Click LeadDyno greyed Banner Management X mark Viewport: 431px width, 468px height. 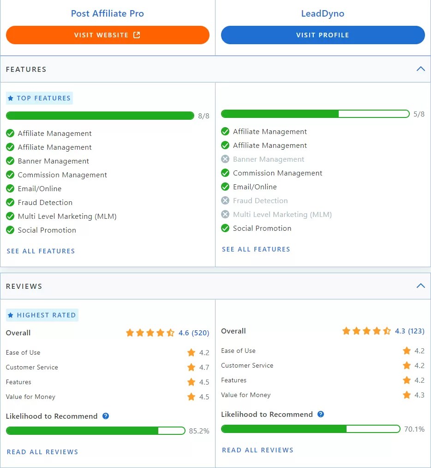[225, 159]
